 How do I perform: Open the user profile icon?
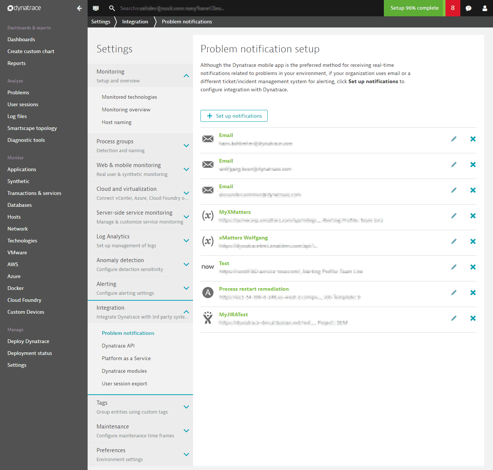(x=485, y=8)
